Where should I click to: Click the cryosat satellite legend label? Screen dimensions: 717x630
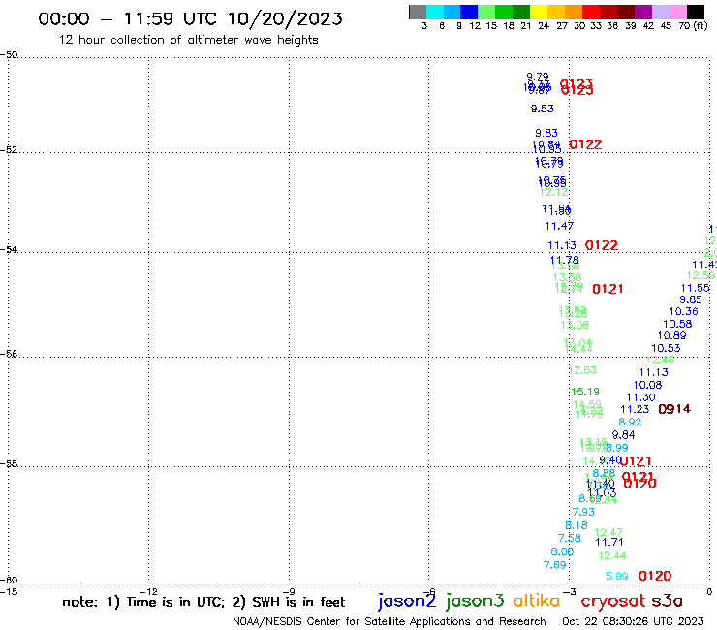click(612, 601)
